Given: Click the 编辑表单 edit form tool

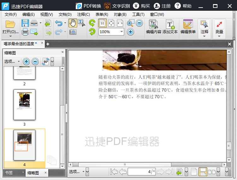Looking at the screenshot, I should click(188, 27).
